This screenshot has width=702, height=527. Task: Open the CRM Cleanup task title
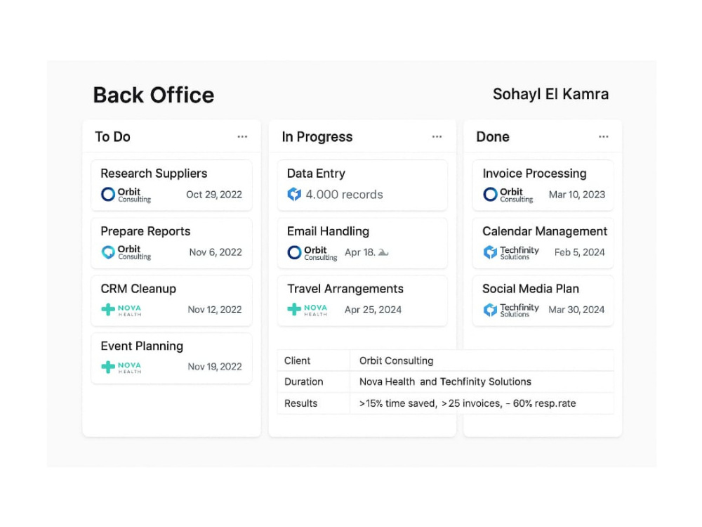[x=138, y=289]
